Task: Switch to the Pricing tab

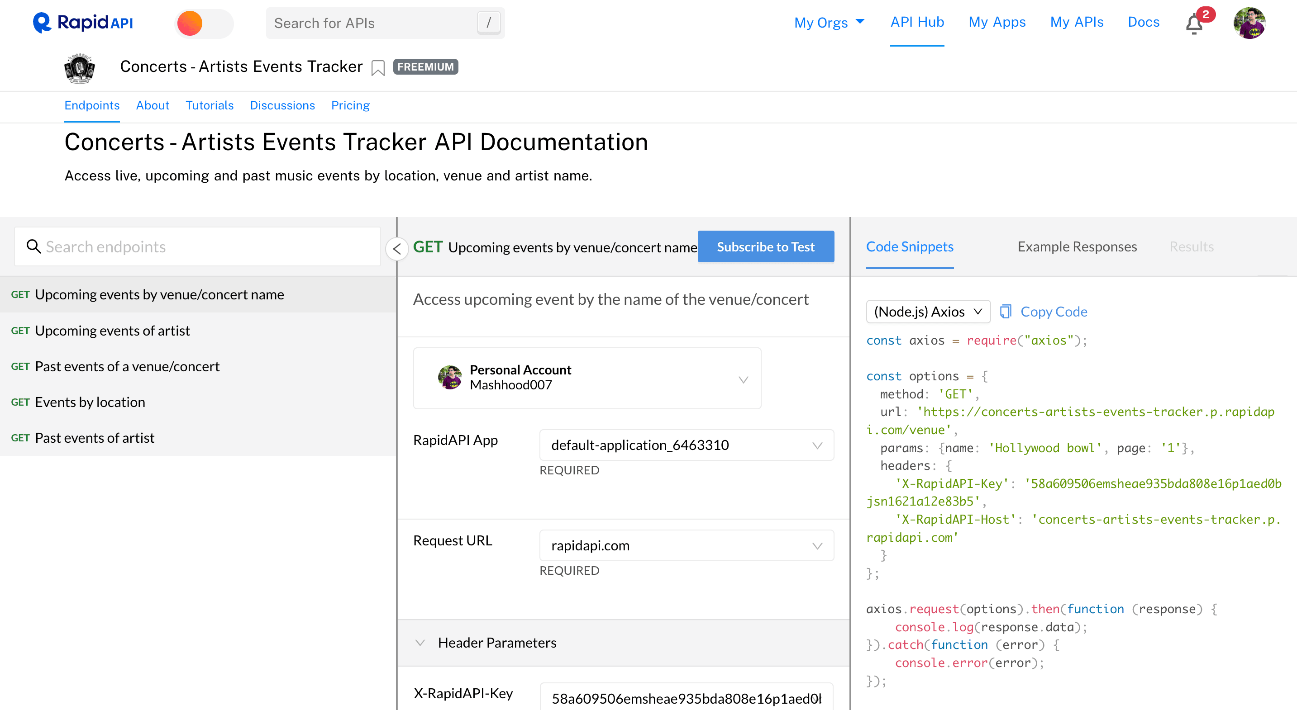Action: pyautogui.click(x=350, y=105)
